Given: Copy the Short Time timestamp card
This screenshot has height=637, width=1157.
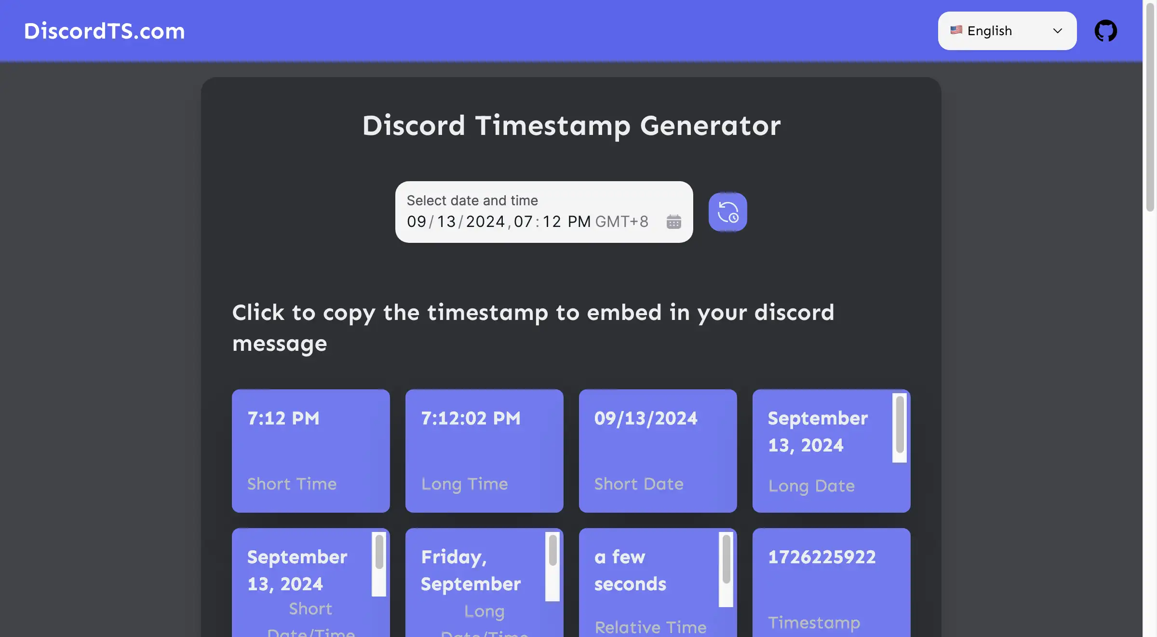Looking at the screenshot, I should coord(310,451).
